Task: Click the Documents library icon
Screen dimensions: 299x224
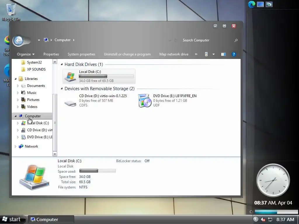Action: pos(23,86)
